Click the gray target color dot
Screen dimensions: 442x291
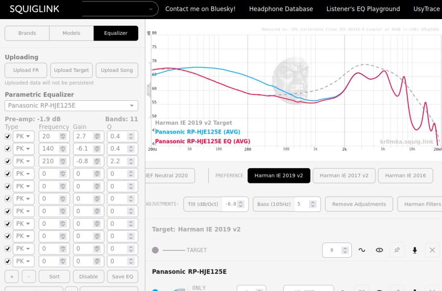pos(155,250)
